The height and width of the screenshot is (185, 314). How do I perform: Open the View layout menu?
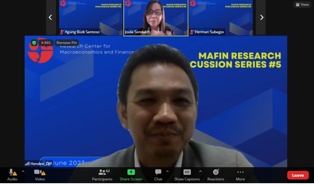tap(302, 5)
